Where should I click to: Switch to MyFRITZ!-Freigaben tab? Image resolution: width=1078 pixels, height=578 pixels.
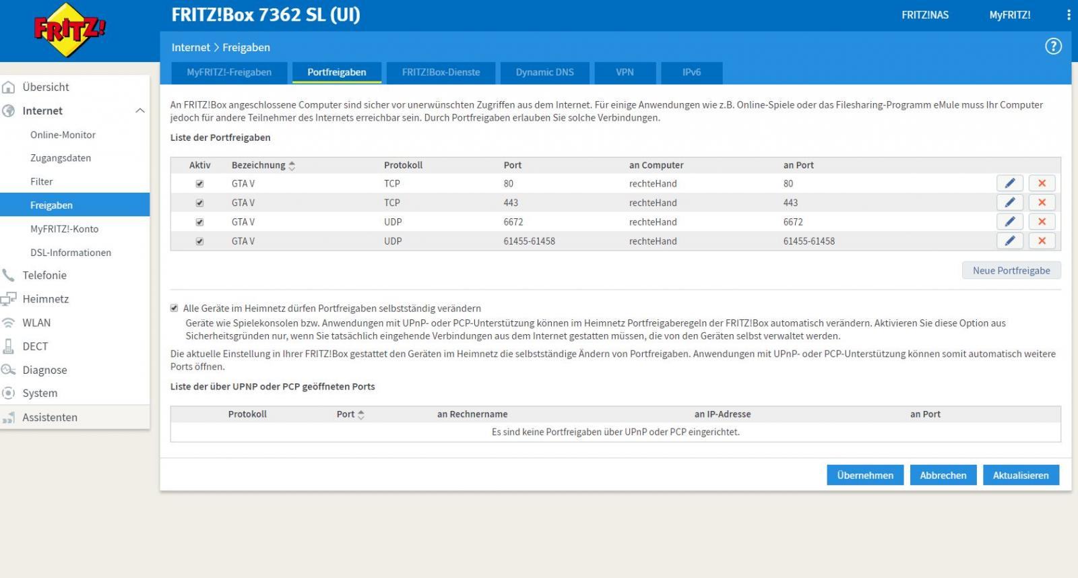(x=229, y=72)
